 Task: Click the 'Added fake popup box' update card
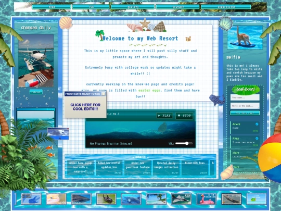[x=81, y=168]
